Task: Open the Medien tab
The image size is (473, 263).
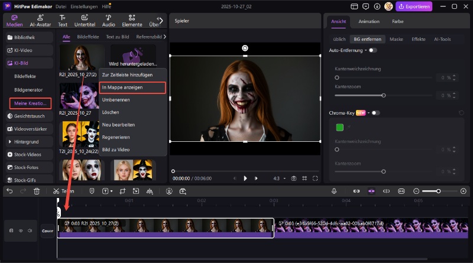Action: point(14,21)
